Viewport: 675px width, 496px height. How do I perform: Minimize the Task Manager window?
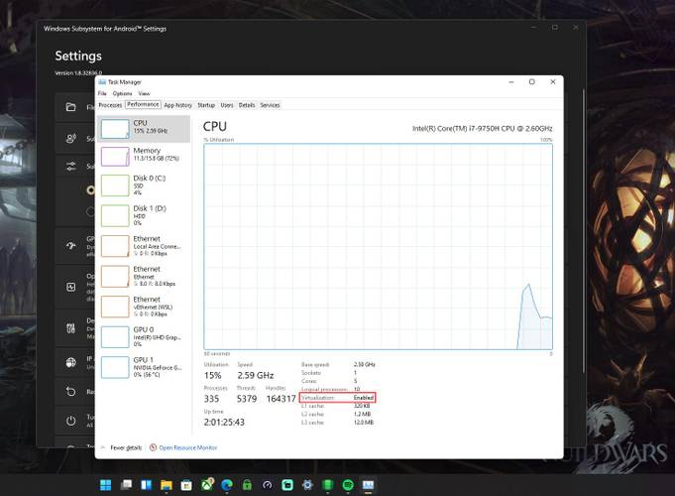coord(511,82)
